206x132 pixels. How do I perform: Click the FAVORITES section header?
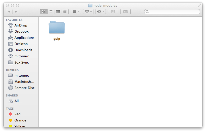(x=14, y=20)
